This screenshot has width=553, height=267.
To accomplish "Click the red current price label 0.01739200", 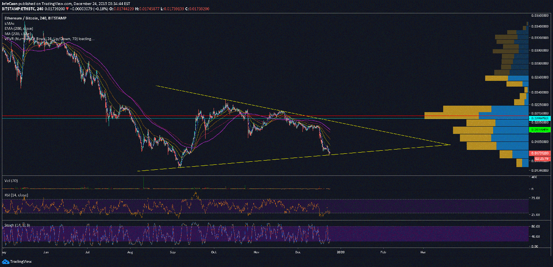I will [x=540, y=153].
